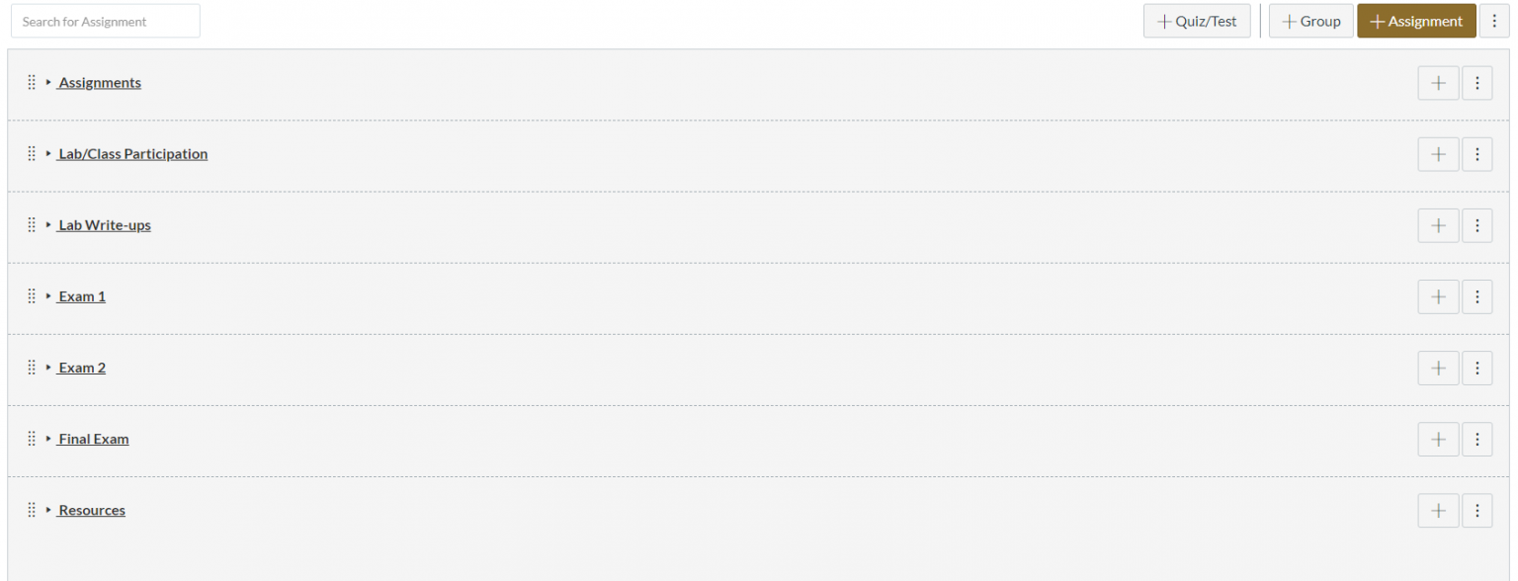Add item to Lab Write-ups group
The width and height of the screenshot is (1518, 581).
[x=1438, y=225]
